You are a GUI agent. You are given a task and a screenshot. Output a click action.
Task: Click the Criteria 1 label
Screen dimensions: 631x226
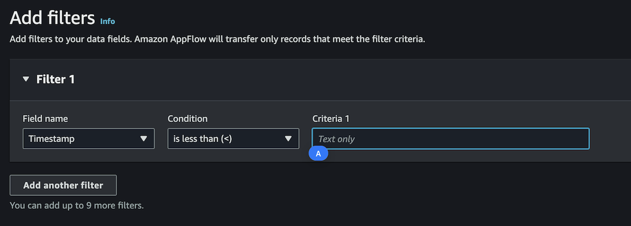coord(331,119)
